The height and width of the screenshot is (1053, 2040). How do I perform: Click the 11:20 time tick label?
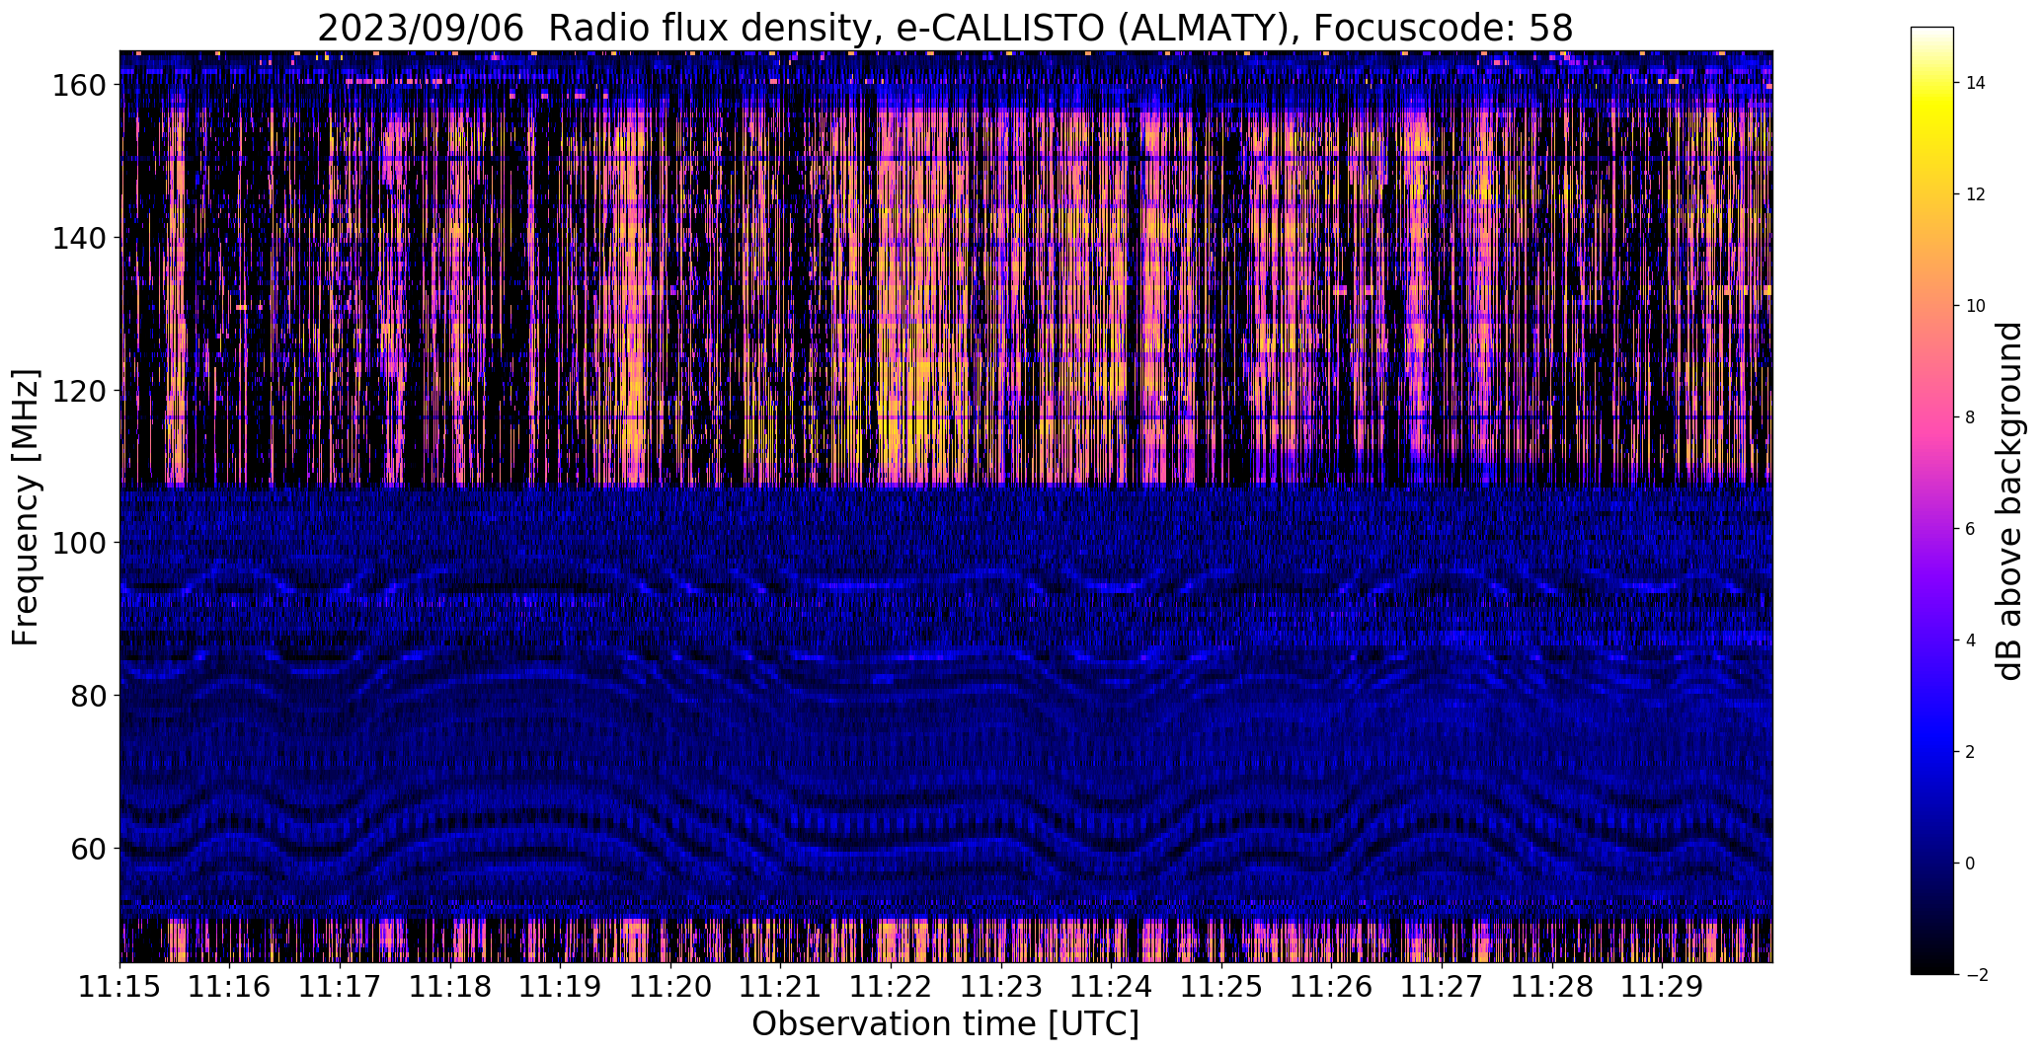coord(670,987)
